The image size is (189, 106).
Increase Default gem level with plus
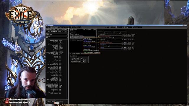point(83,60)
